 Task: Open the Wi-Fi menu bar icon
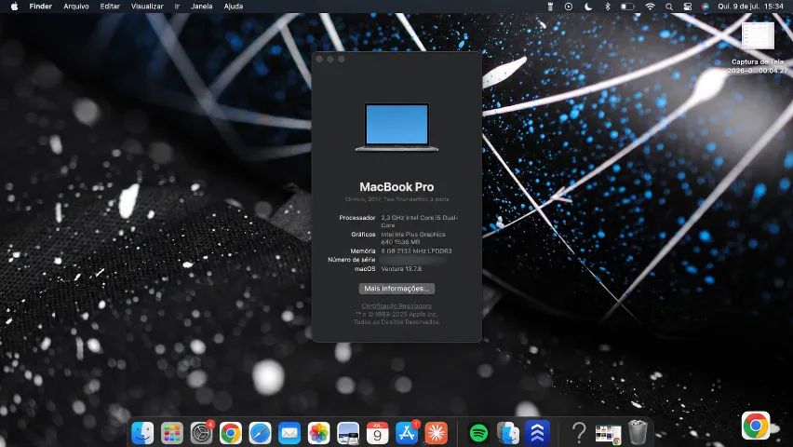pyautogui.click(x=650, y=7)
